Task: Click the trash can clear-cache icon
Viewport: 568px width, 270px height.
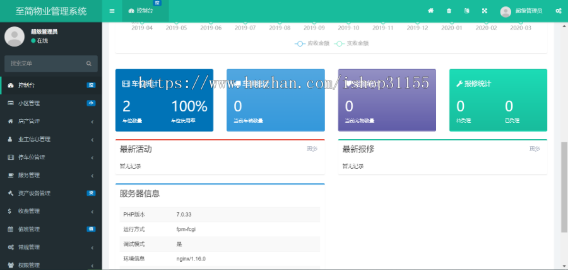Action: pyautogui.click(x=449, y=11)
